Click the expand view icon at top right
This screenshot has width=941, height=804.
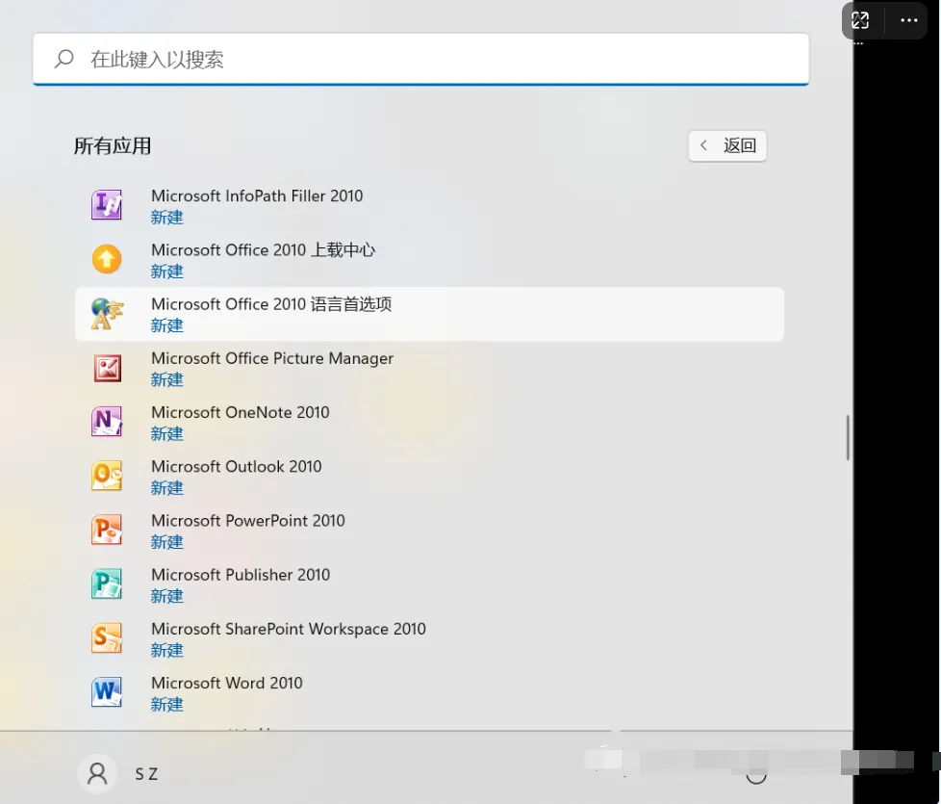pos(860,20)
